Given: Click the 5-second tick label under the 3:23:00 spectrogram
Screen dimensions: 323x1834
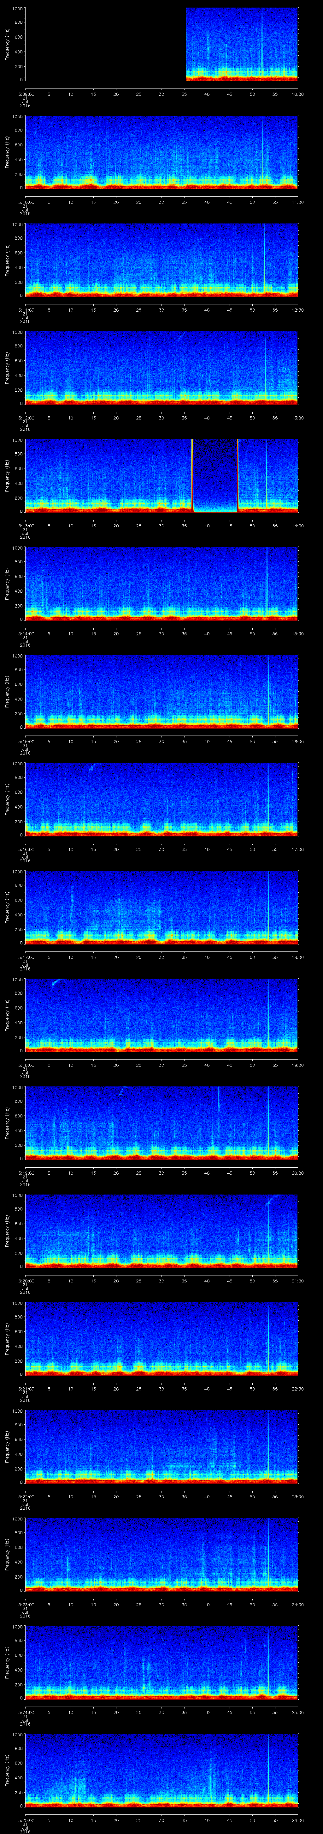Looking at the screenshot, I should click(x=48, y=1604).
